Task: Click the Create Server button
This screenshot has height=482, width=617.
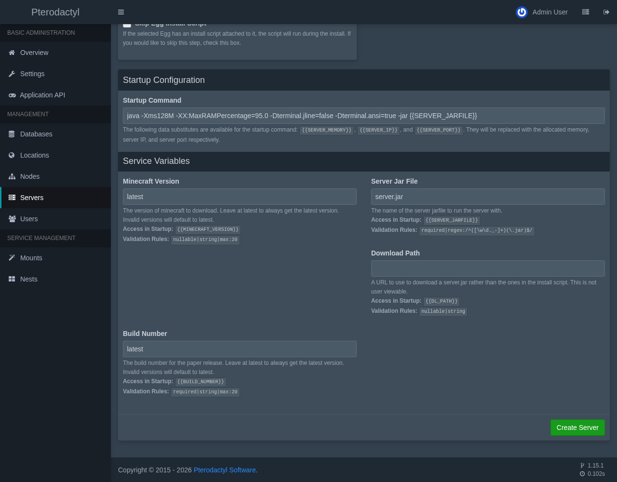Action: click(x=577, y=428)
